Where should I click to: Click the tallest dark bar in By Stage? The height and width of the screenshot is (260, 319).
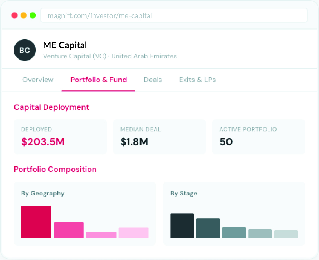pos(182,226)
